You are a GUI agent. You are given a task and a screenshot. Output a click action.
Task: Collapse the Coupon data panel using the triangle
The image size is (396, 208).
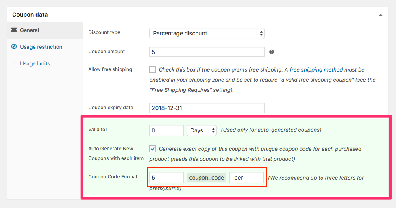point(381,15)
